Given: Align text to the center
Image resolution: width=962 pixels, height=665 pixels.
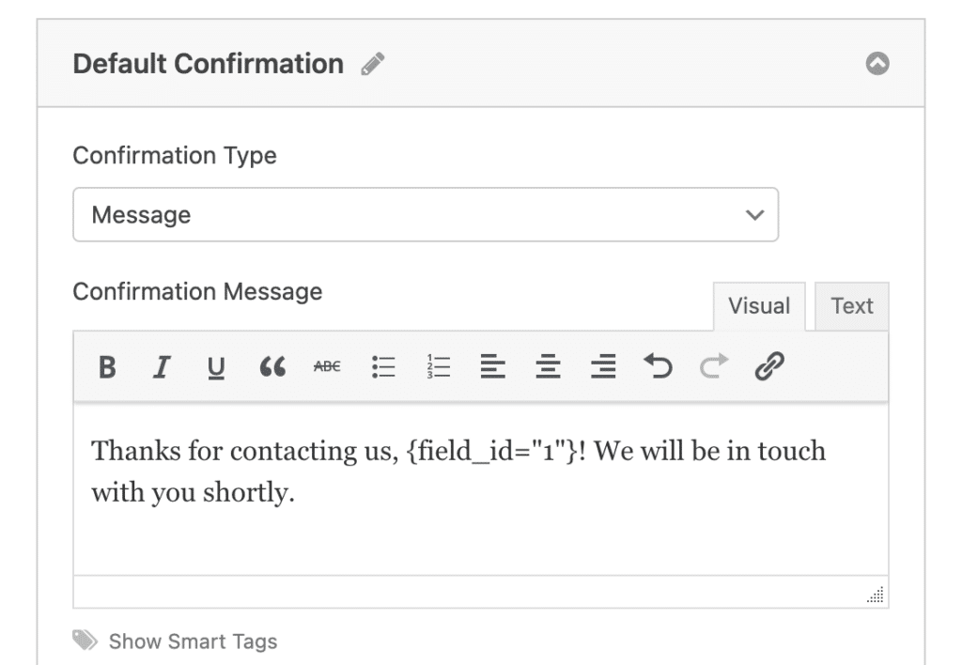Looking at the screenshot, I should [x=548, y=367].
